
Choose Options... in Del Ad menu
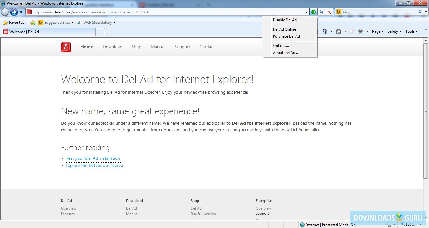281,46
